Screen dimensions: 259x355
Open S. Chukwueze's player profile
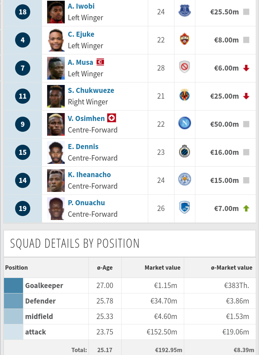91,90
